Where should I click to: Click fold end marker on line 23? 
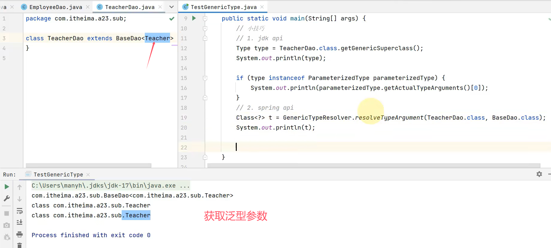pyautogui.click(x=205, y=157)
